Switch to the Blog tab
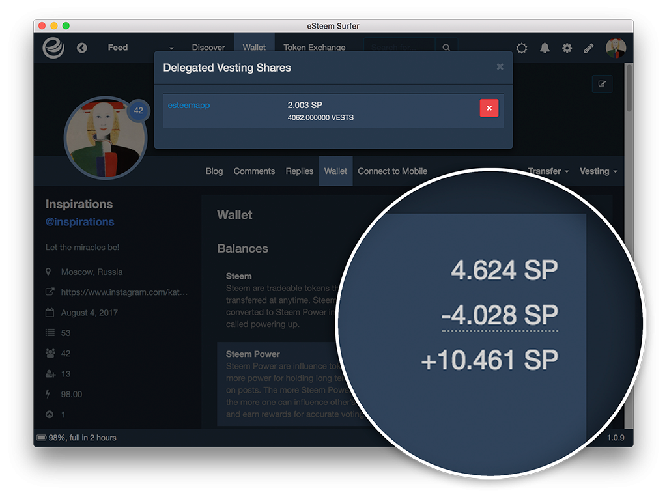667x495 pixels. [214, 171]
